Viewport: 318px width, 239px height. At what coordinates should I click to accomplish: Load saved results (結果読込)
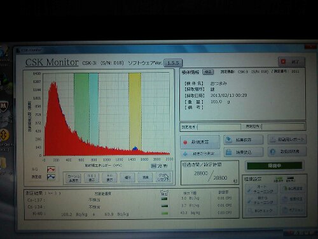click(244, 152)
